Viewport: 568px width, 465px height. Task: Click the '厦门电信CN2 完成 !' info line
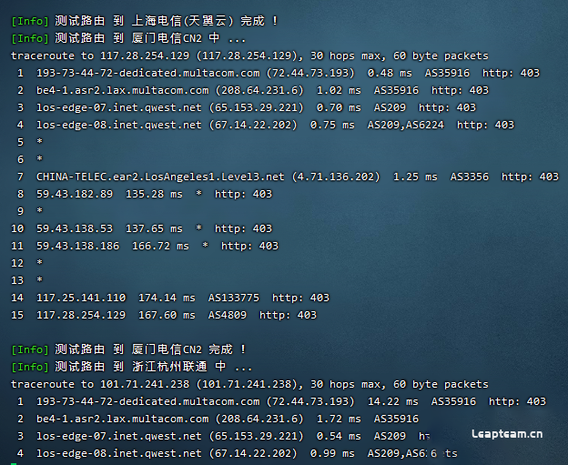(129, 349)
